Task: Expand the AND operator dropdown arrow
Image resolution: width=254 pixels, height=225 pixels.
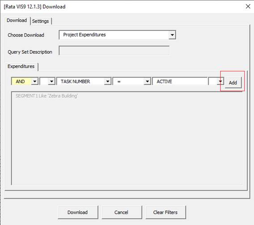Action: click(x=35, y=81)
